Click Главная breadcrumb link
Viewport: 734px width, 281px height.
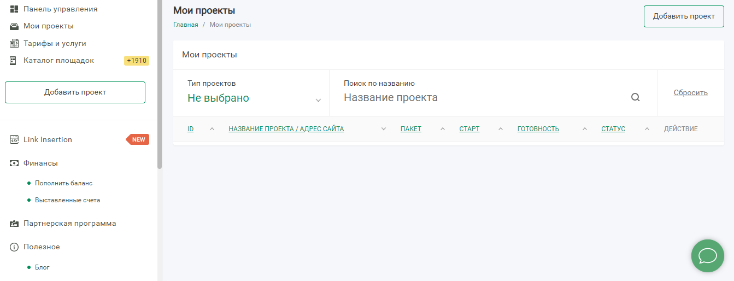click(x=186, y=25)
